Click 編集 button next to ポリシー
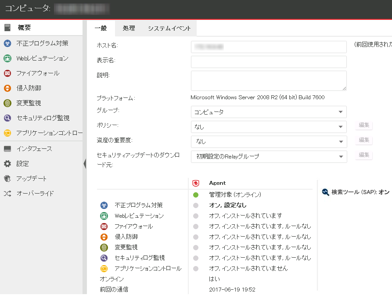Image resolution: width=392 pixels, height=295 pixels. point(364,125)
